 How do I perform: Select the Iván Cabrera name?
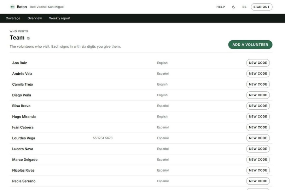coord(23,127)
